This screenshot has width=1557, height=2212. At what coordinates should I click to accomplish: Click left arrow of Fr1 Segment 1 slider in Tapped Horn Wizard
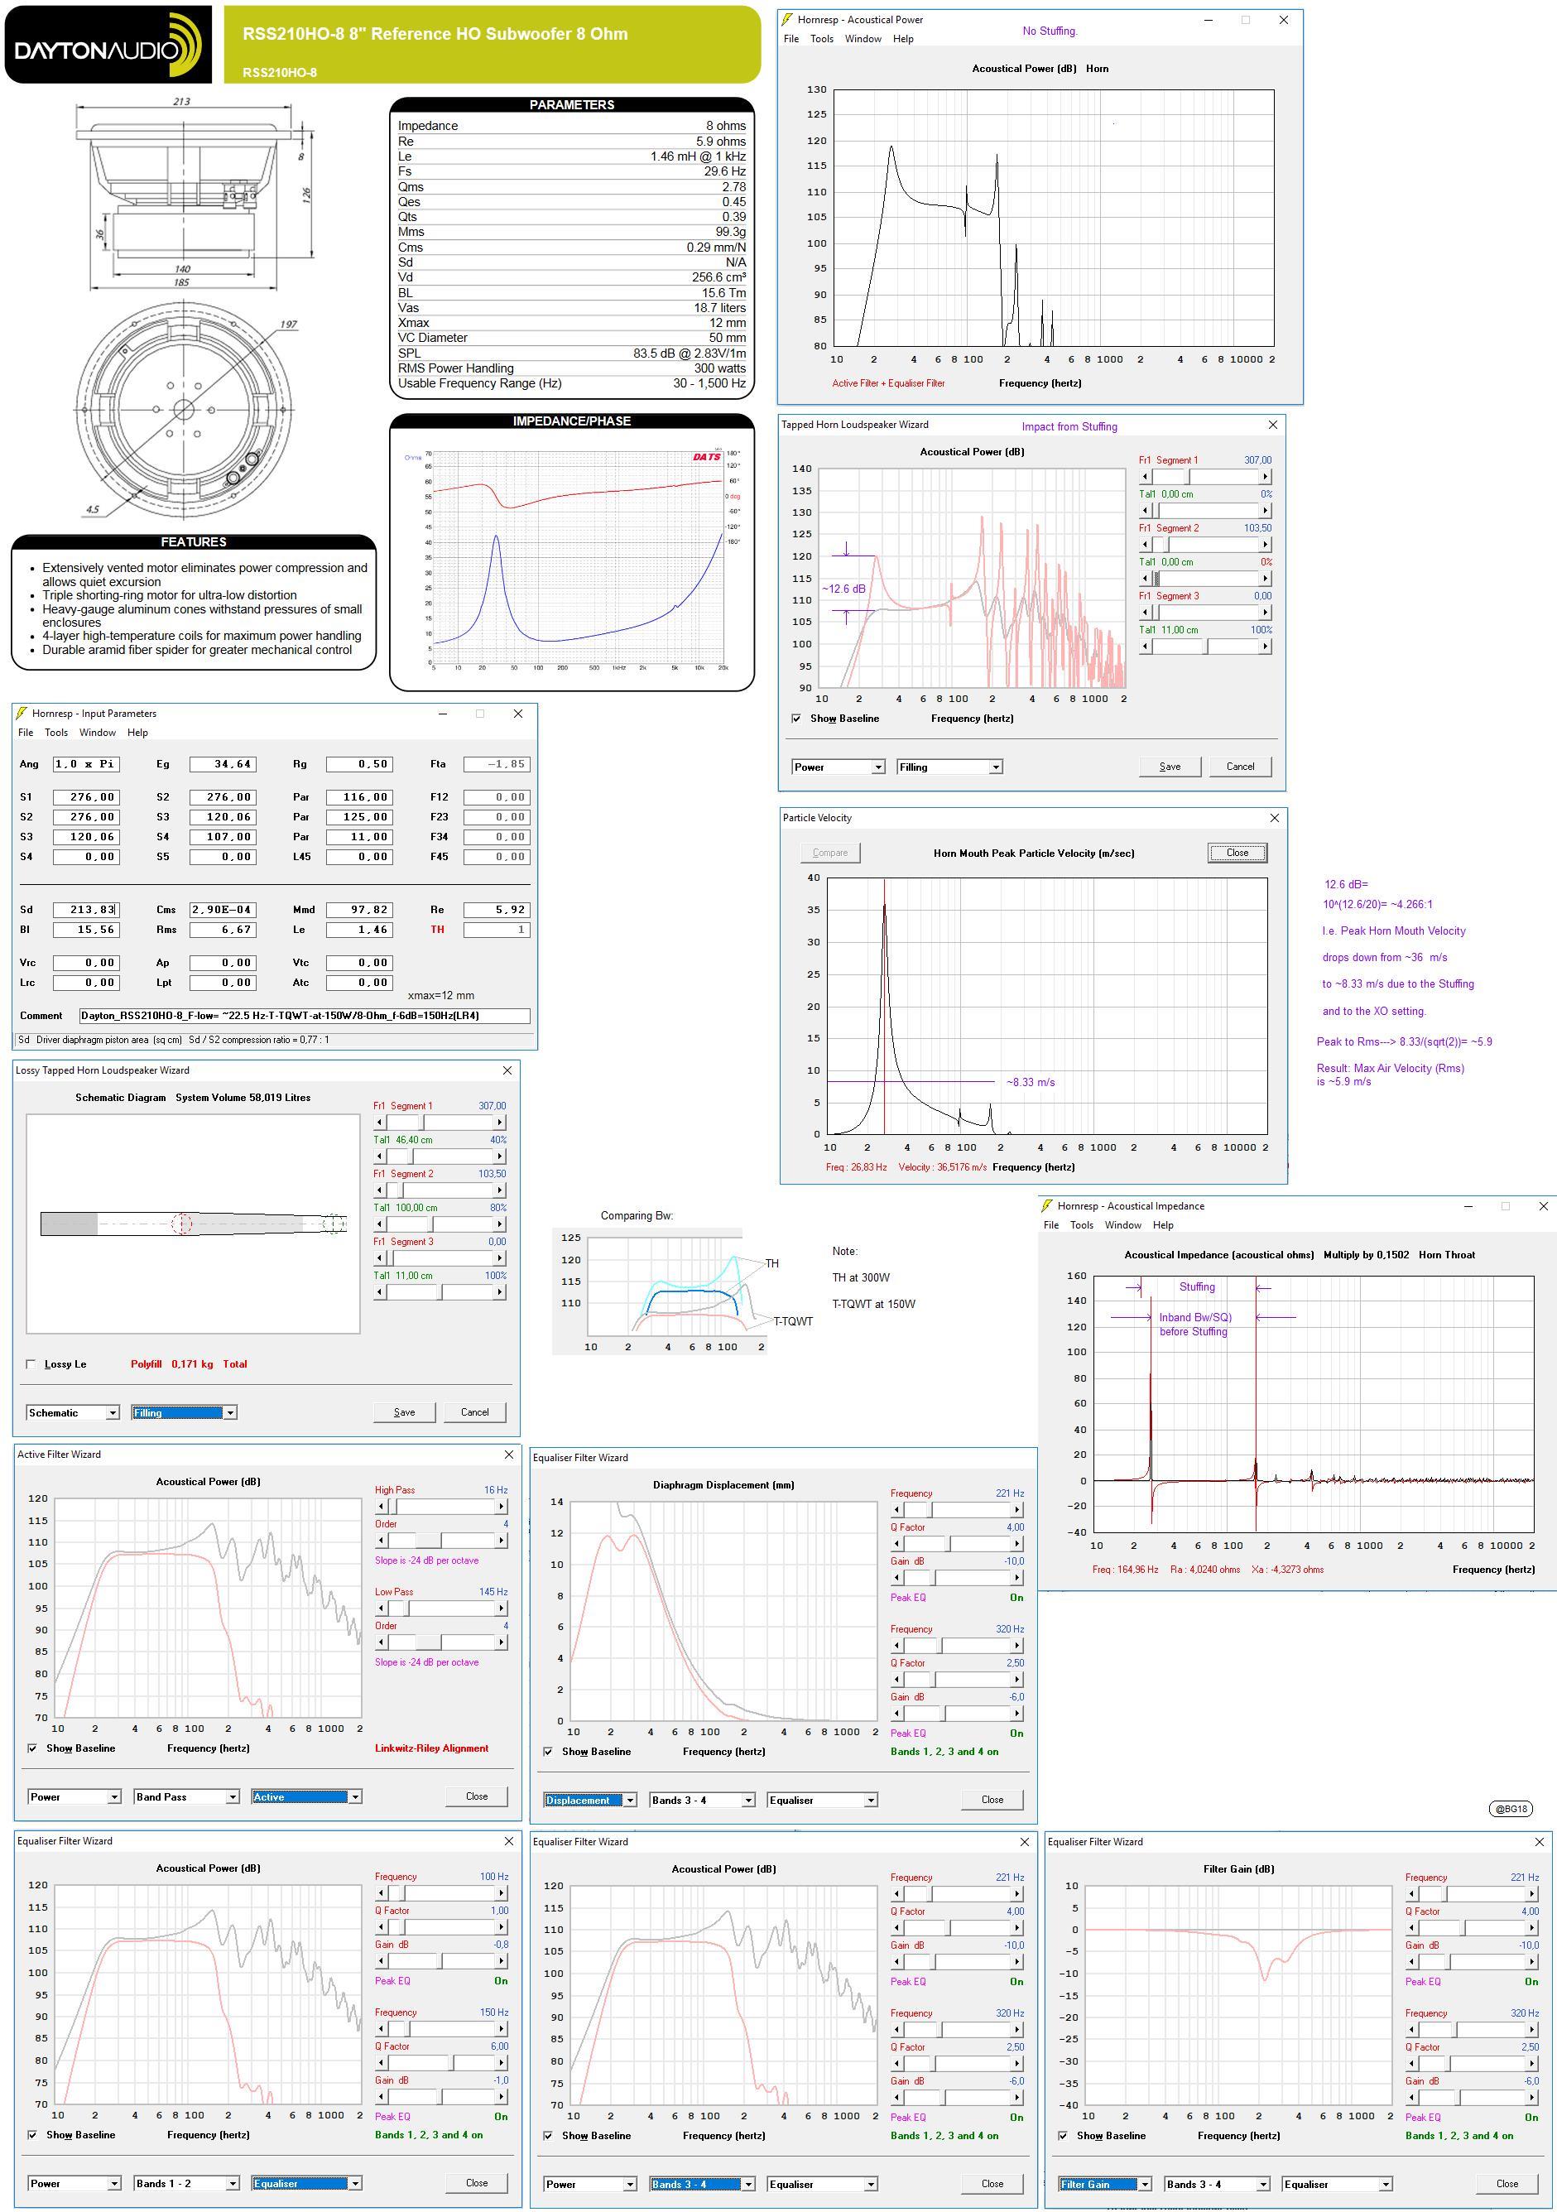point(1145,477)
